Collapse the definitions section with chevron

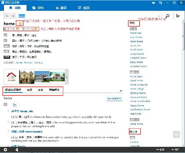tap(121, 91)
